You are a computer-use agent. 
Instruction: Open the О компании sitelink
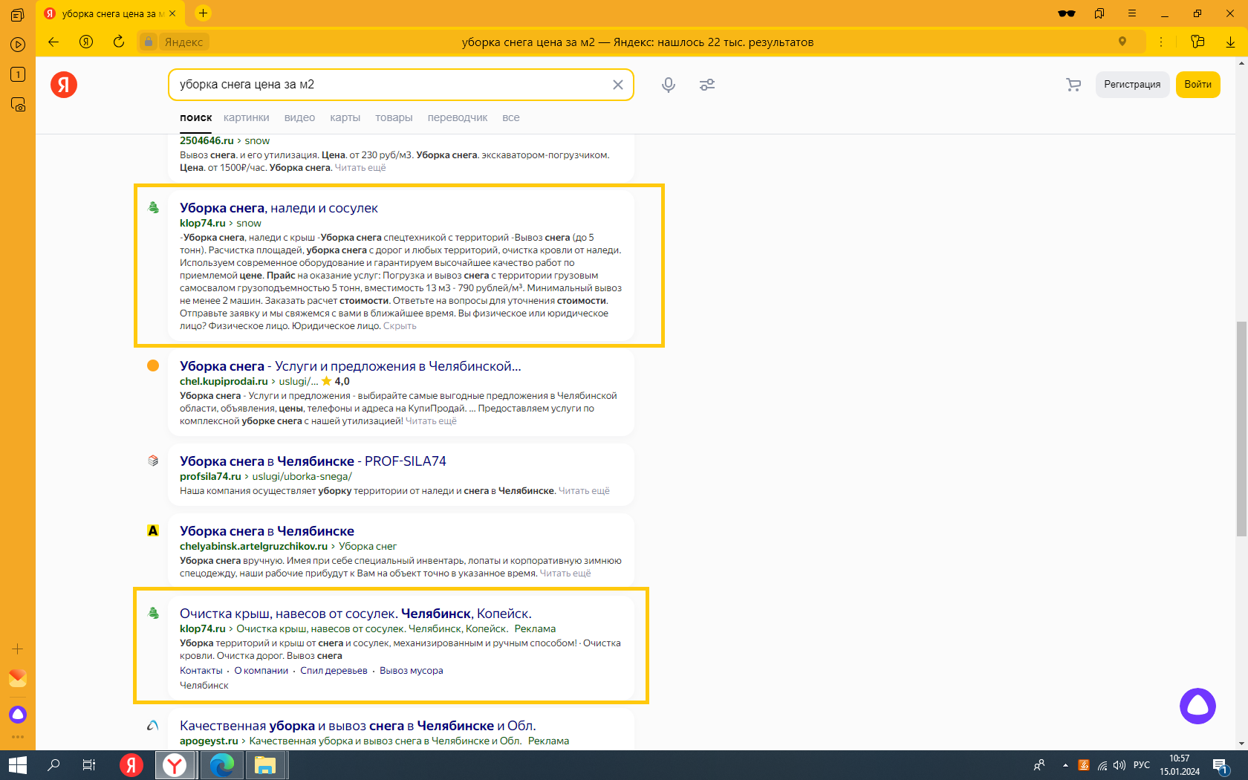coord(261,671)
